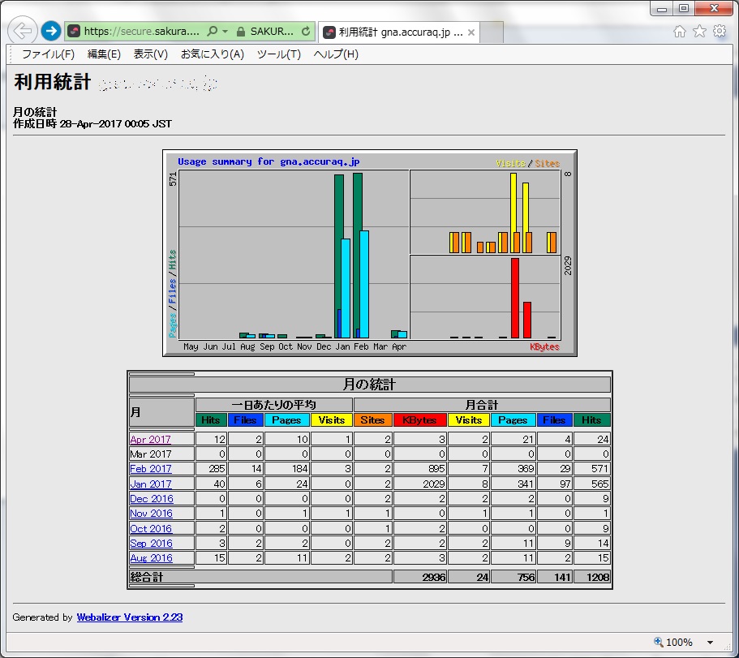Open the ツール(T) menu
Image resolution: width=739 pixels, height=658 pixels.
coord(278,54)
